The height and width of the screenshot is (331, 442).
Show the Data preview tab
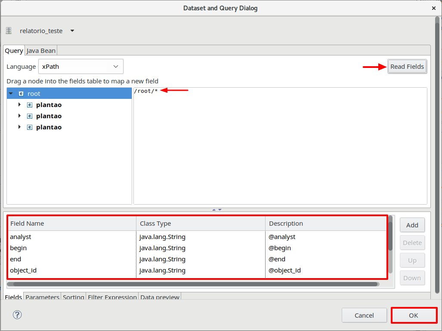coord(160,297)
